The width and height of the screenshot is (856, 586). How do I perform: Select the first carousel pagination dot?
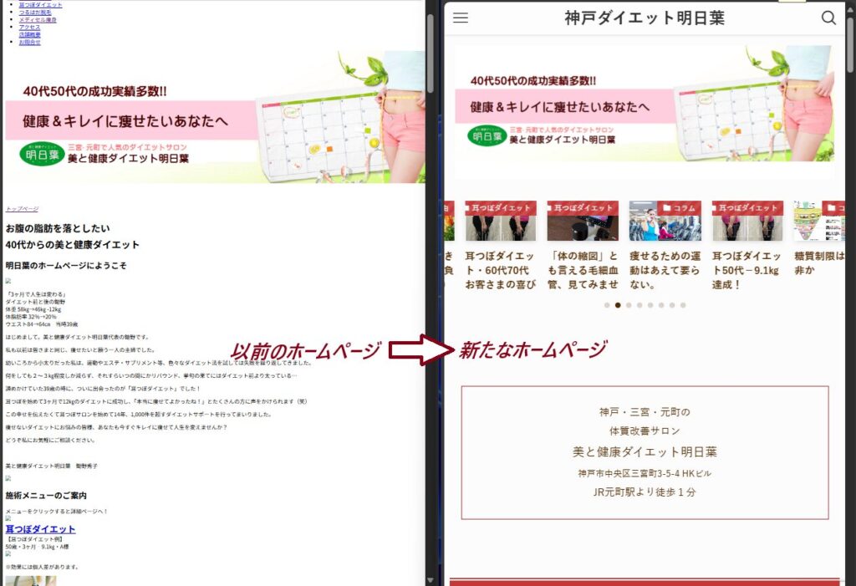pos(607,305)
